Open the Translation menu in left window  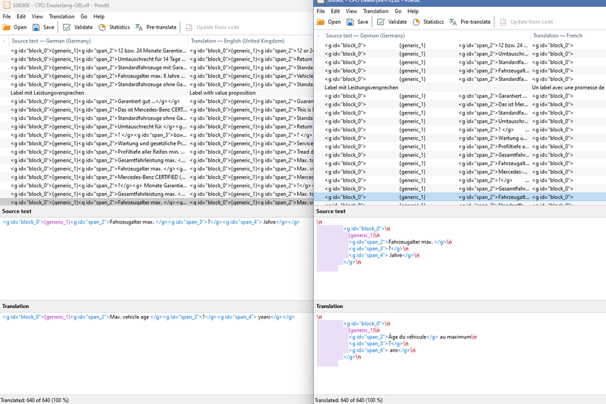click(61, 16)
